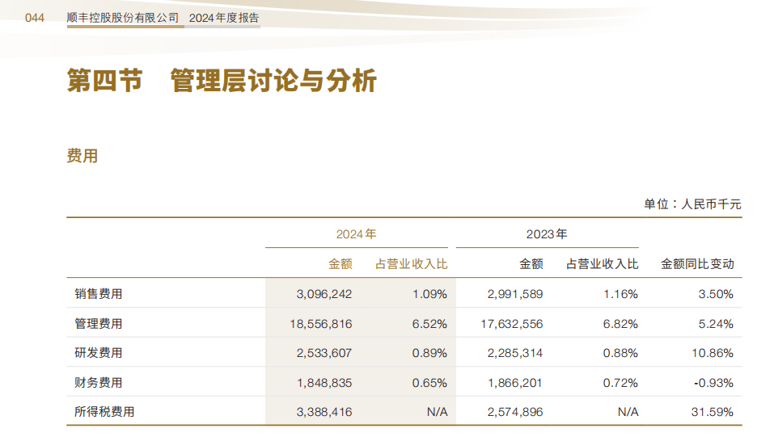Click the header text 2024年度报告

224,19
